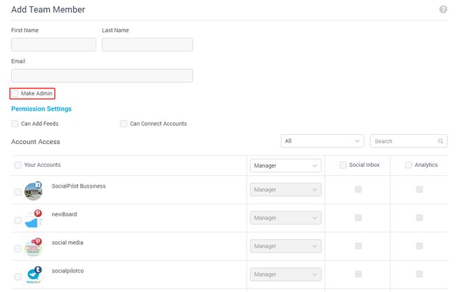This screenshot has width=456, height=292.
Task: Click the Email input field
Action: pos(102,75)
